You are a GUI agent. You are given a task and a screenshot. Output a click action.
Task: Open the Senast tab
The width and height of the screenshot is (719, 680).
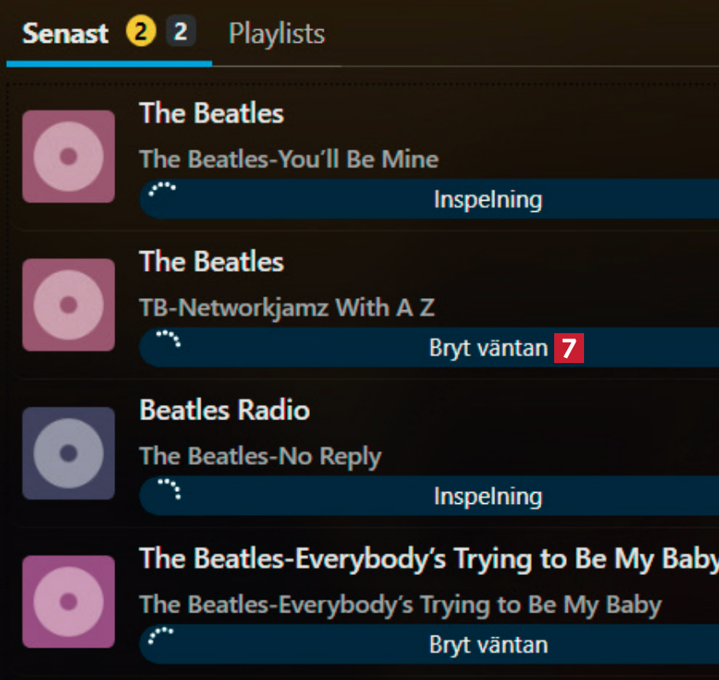(x=66, y=34)
